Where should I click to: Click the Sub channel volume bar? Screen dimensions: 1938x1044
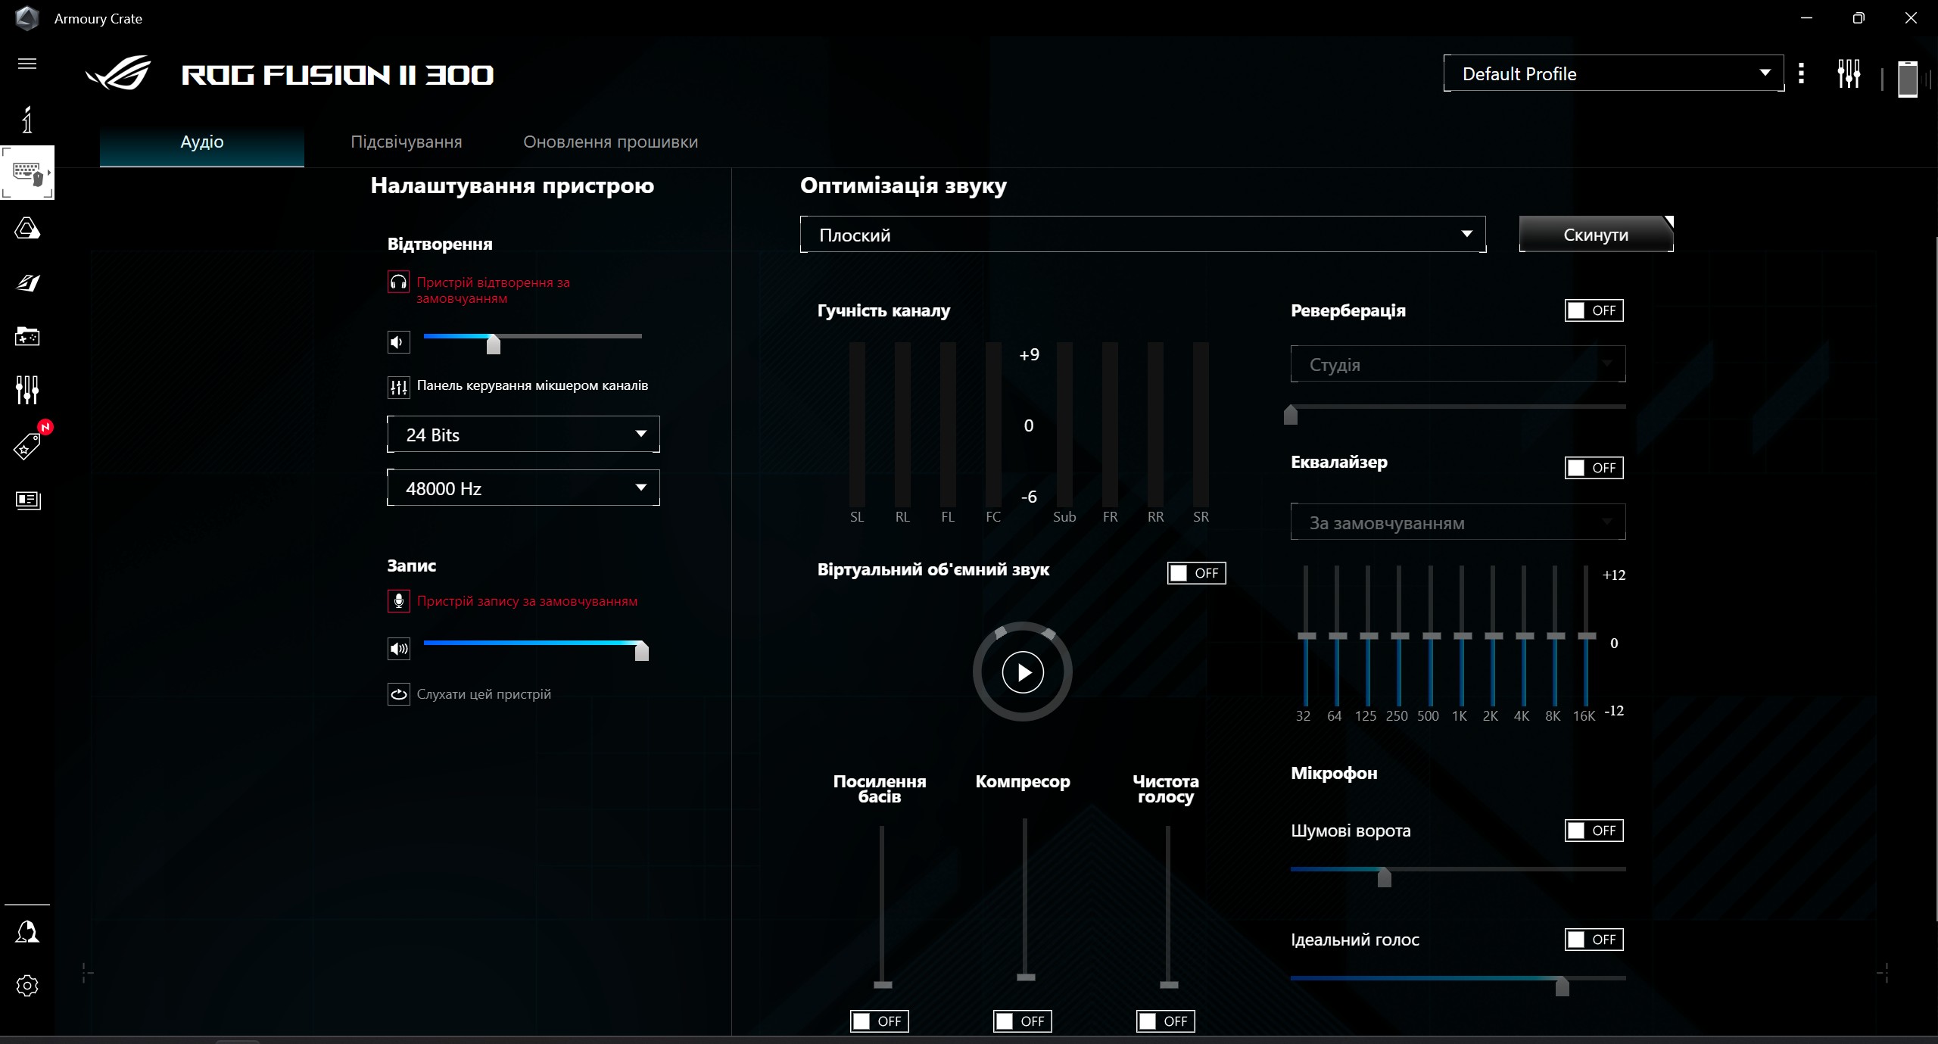pos(1064,424)
